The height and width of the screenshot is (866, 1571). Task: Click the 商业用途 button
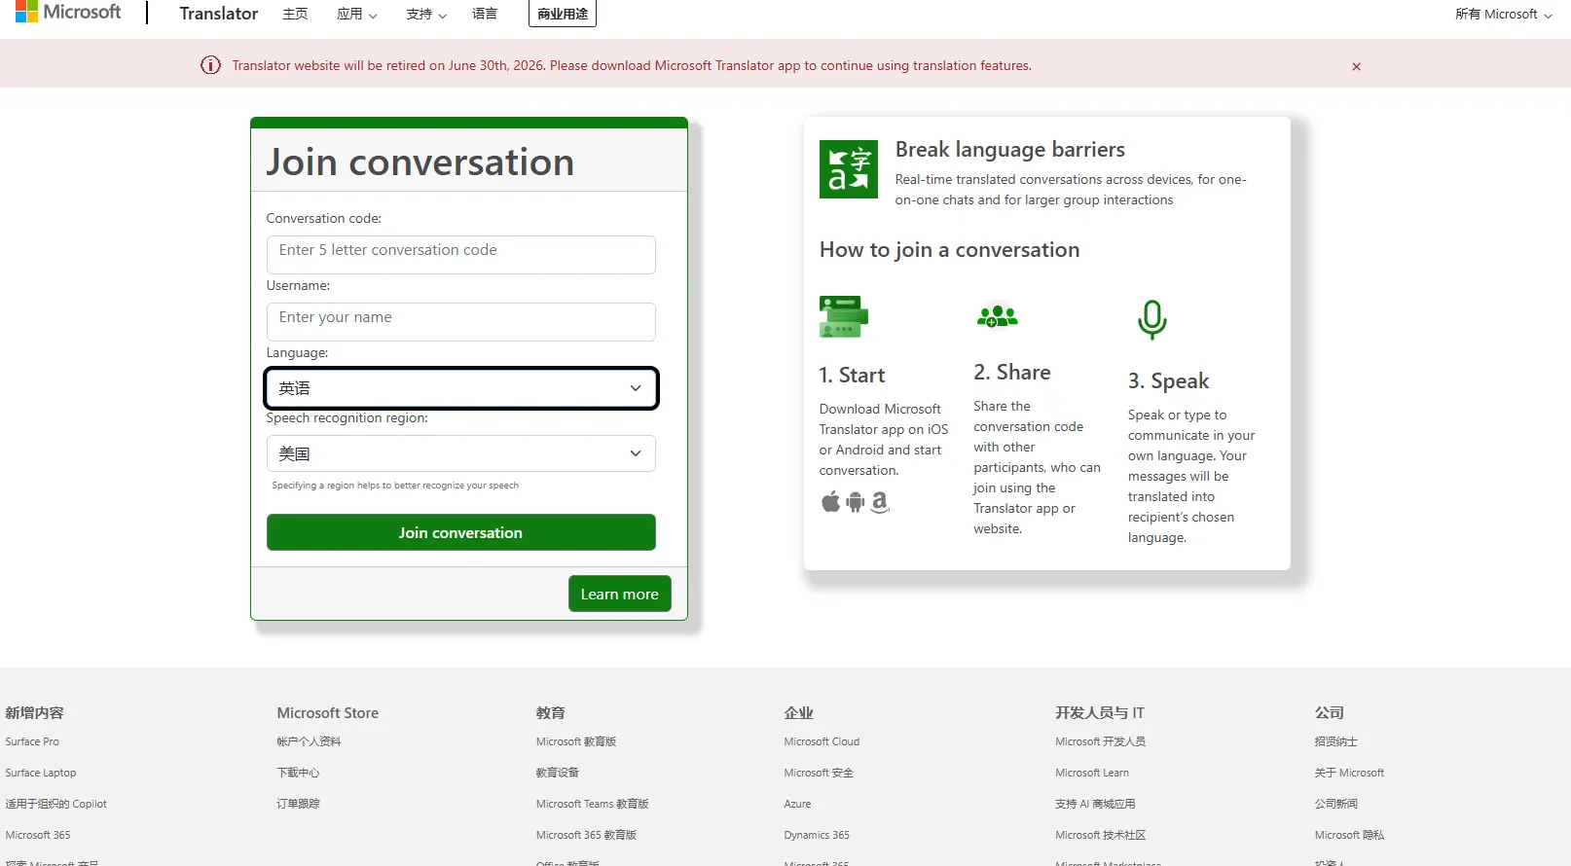pyautogui.click(x=563, y=14)
